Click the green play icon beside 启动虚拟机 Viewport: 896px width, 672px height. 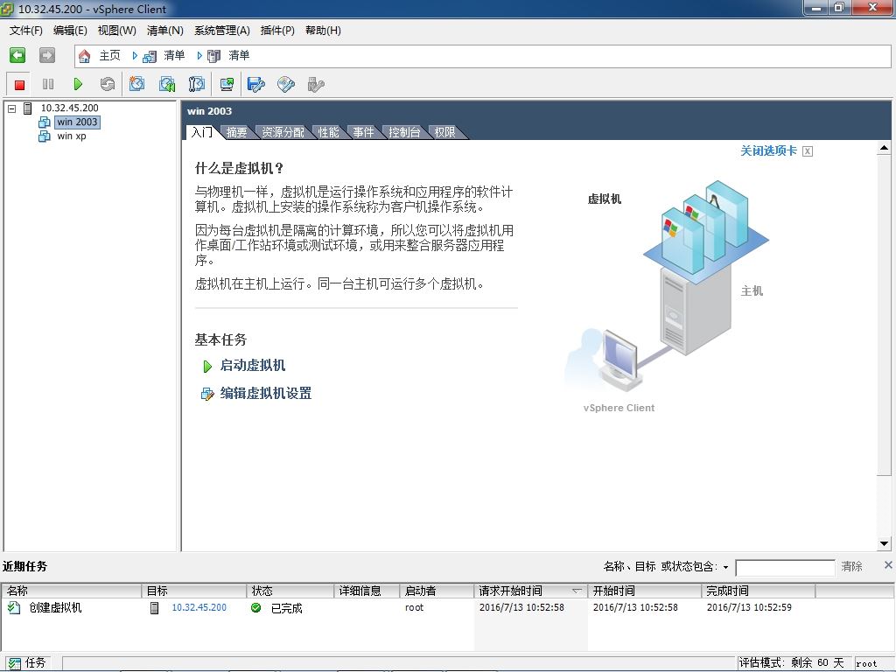pyautogui.click(x=207, y=367)
